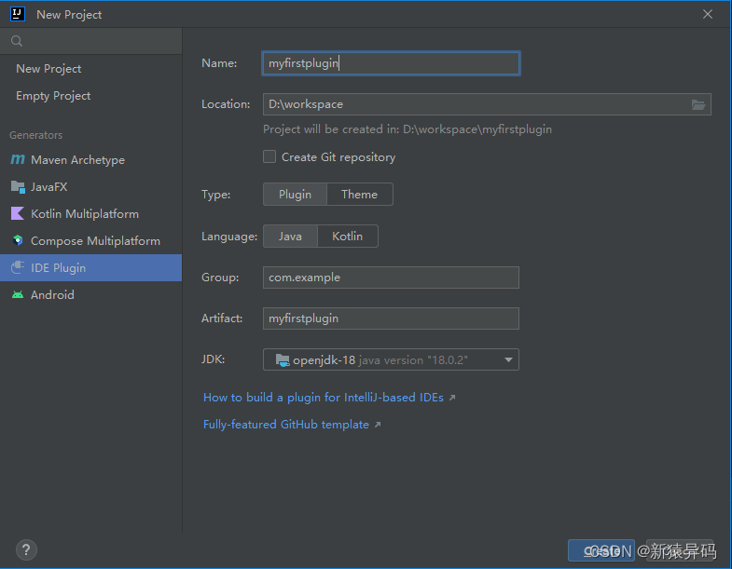
Task: Click the Android robot icon
Action: pyautogui.click(x=18, y=295)
